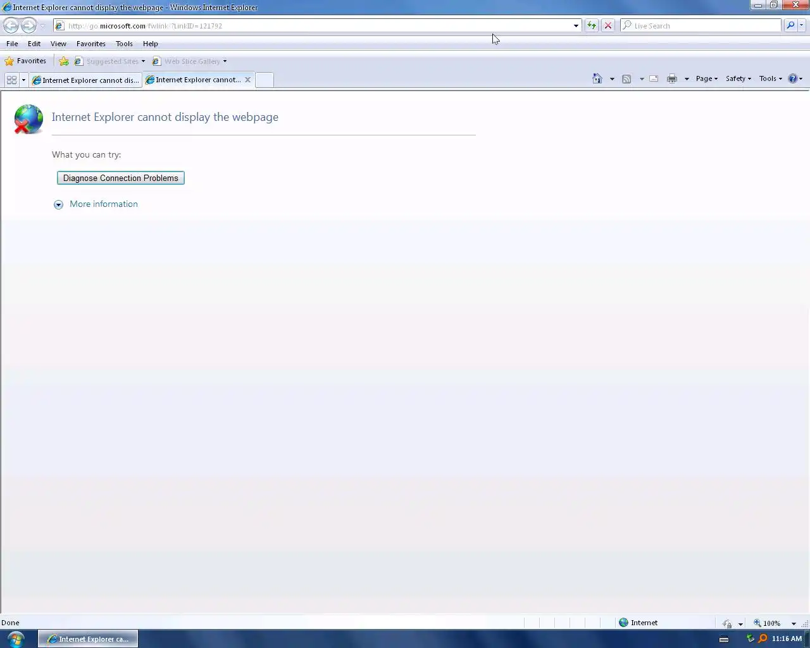Viewport: 810px width, 648px height.
Task: Click the Favorites label beside the star
Action: click(x=32, y=61)
